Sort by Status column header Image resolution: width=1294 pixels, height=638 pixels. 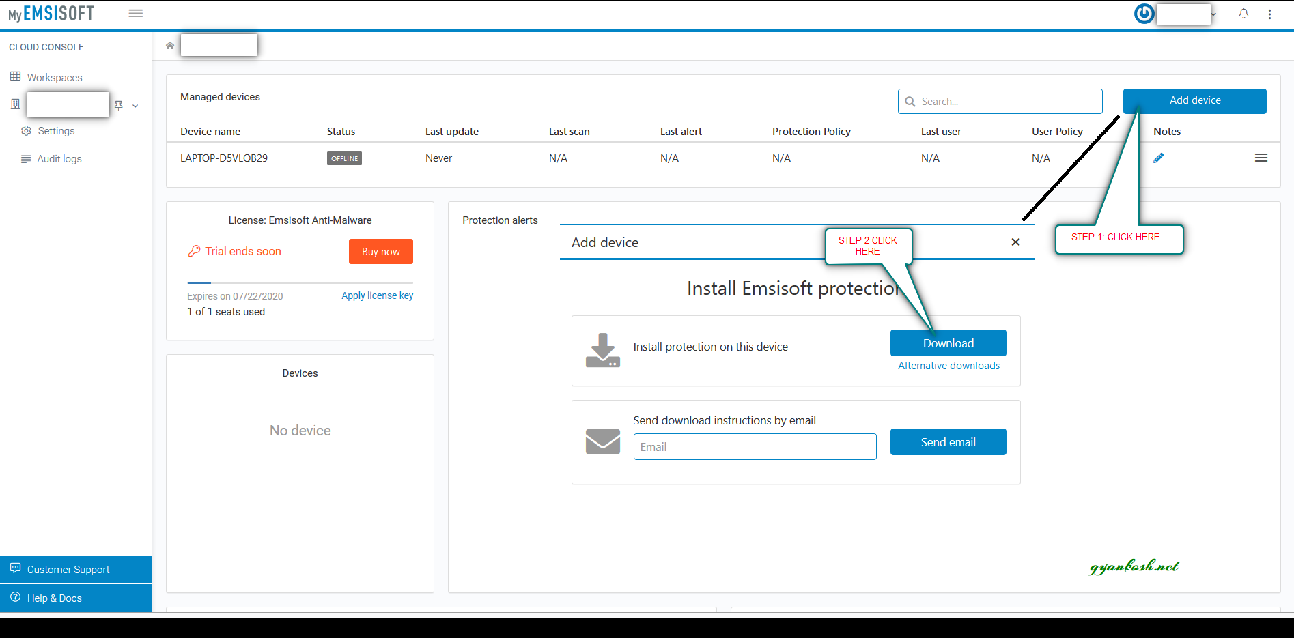[x=341, y=132]
